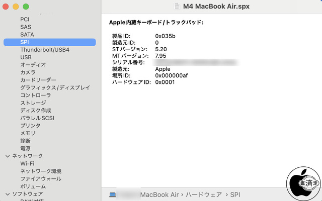Collapse the ネットワーク section

[x=8, y=156]
